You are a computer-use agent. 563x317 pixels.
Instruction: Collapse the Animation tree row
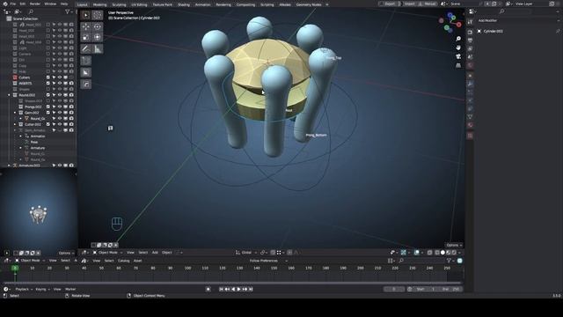(x=21, y=136)
